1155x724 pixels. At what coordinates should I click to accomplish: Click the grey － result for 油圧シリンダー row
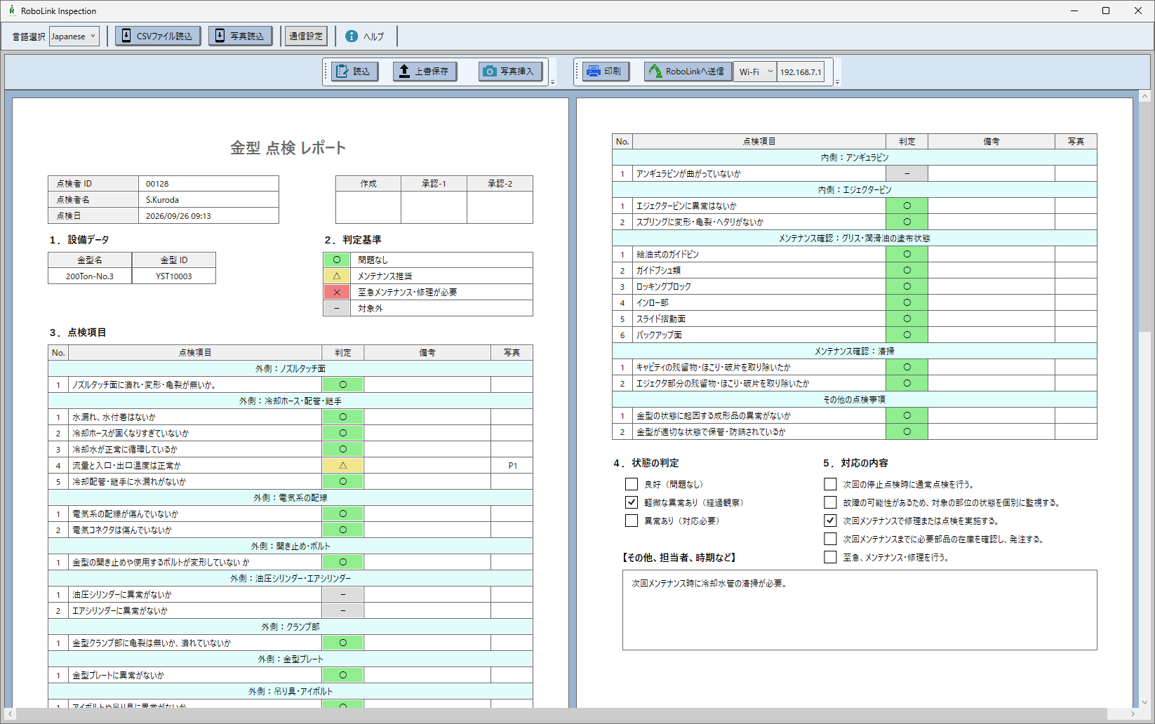[343, 594]
